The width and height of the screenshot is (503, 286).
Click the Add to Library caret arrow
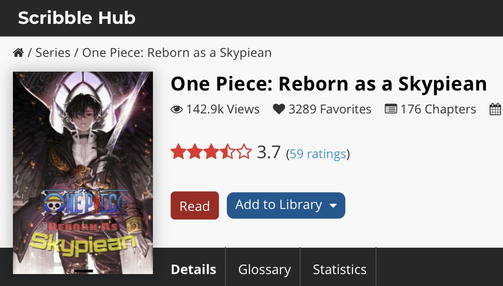coord(333,206)
